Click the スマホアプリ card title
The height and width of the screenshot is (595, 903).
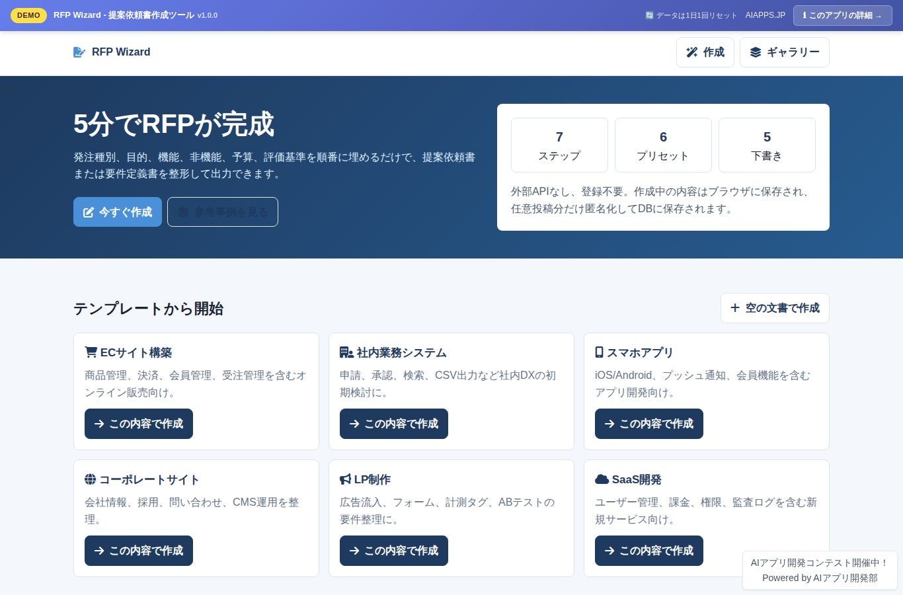click(639, 352)
